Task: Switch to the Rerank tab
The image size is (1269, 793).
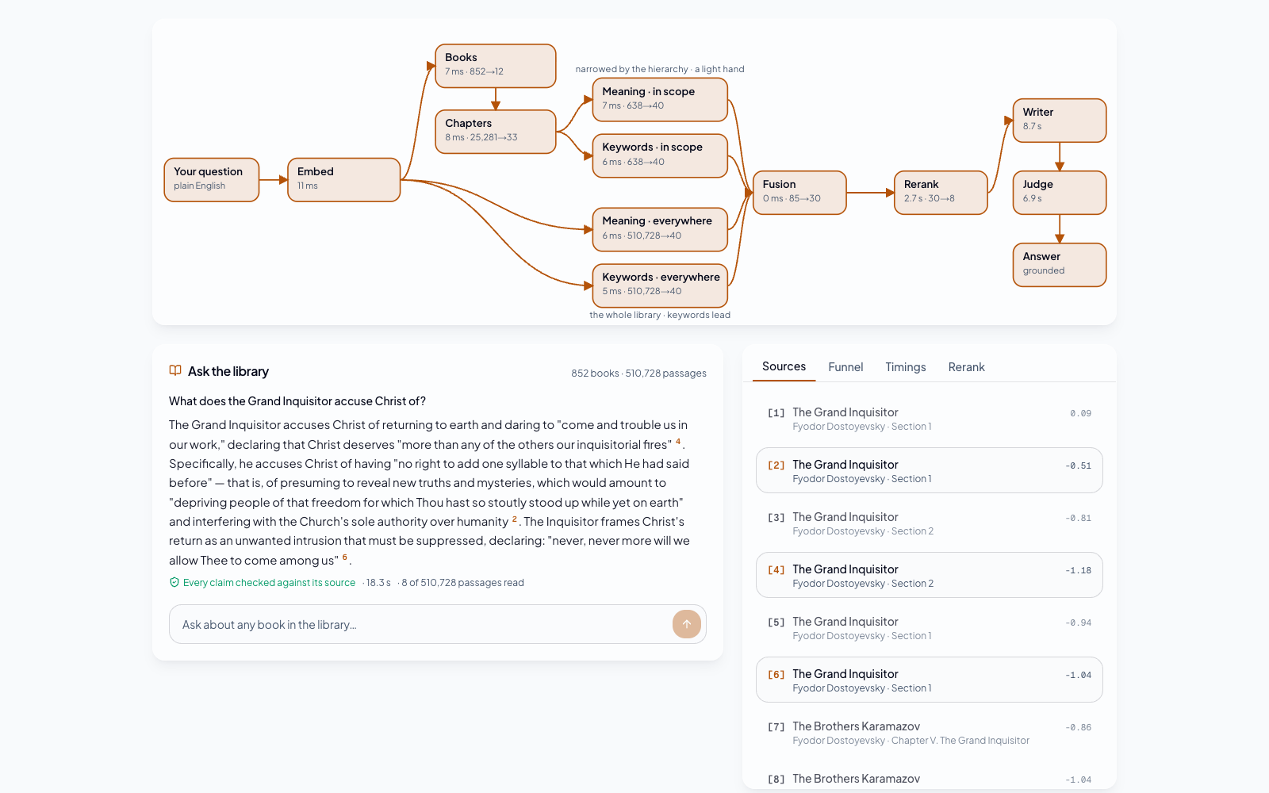Action: point(966,367)
